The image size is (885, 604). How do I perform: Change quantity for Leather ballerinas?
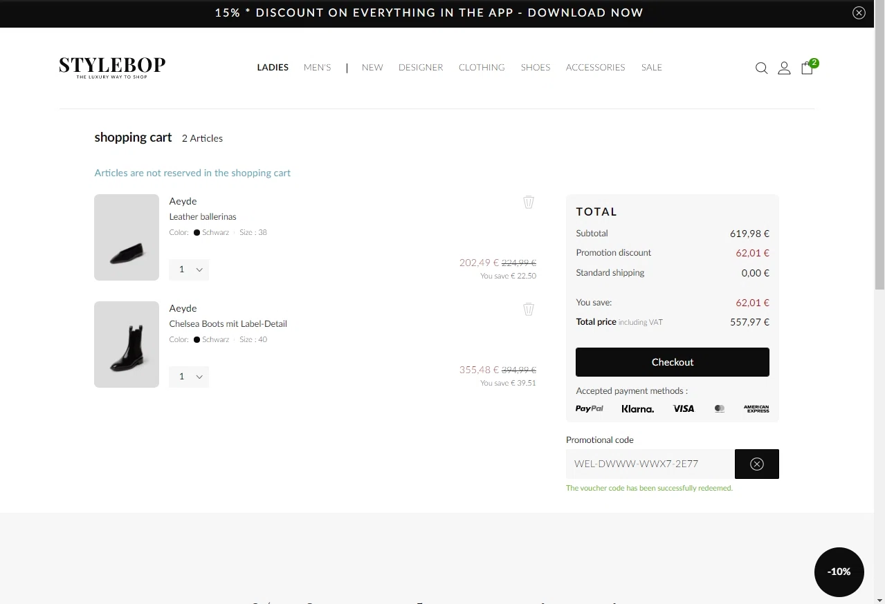click(189, 270)
